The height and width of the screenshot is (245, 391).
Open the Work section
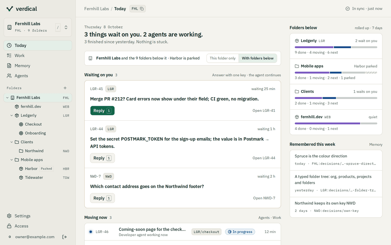[x=38, y=56]
